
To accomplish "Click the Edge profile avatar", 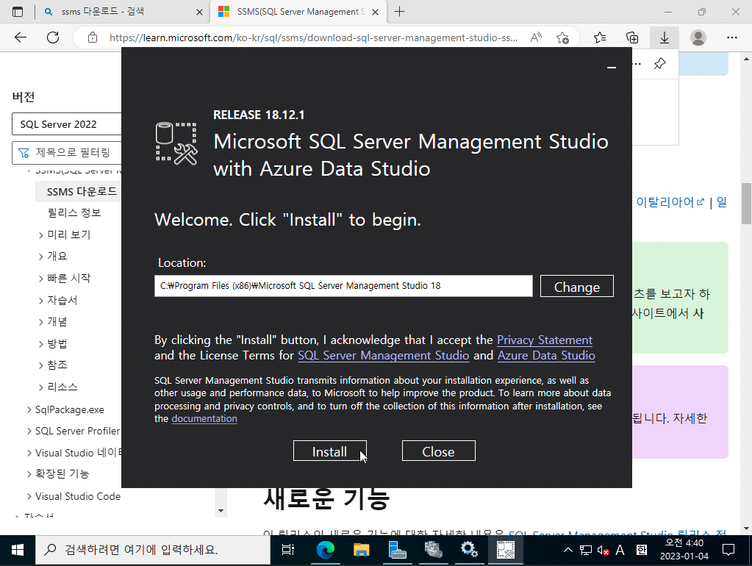I will click(x=698, y=37).
